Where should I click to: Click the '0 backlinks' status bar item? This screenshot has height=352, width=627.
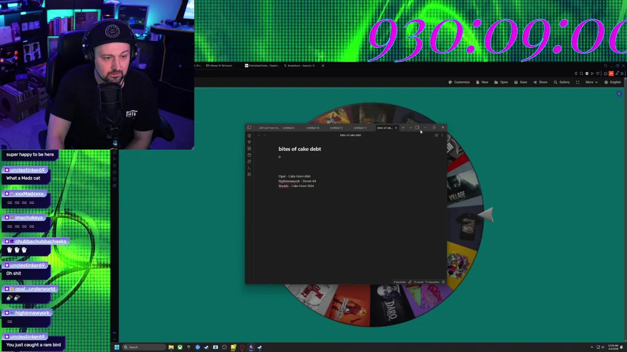400,282
